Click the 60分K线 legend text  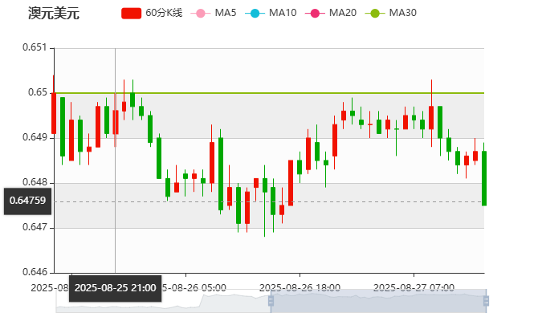click(163, 13)
